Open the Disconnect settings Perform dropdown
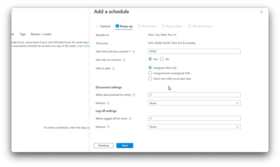This screenshot has width=280, height=167. [x=194, y=103]
